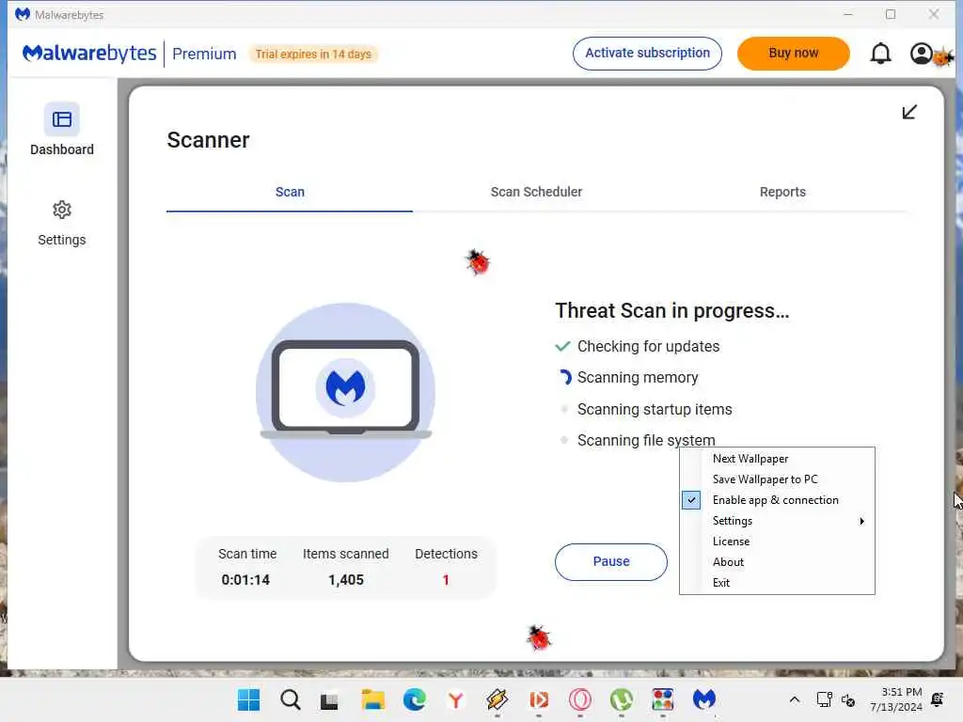This screenshot has width=963, height=722.
Task: Open the Settings gear in sidebar
Action: click(61, 210)
